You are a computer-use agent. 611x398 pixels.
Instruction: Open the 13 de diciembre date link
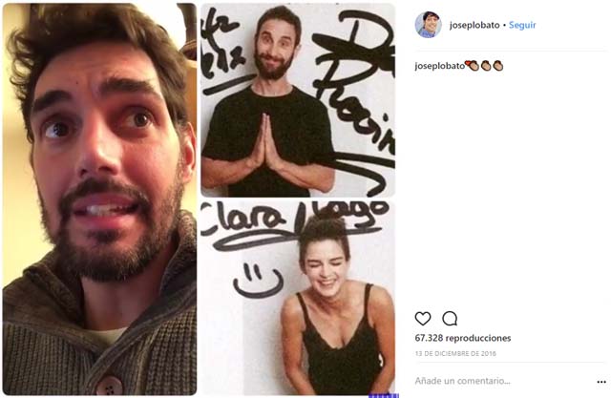pos(455,353)
